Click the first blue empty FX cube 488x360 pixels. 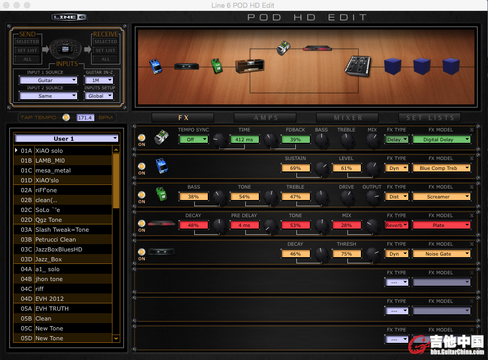(x=393, y=66)
